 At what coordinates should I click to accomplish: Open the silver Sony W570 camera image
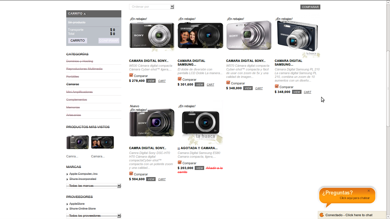point(249,36)
